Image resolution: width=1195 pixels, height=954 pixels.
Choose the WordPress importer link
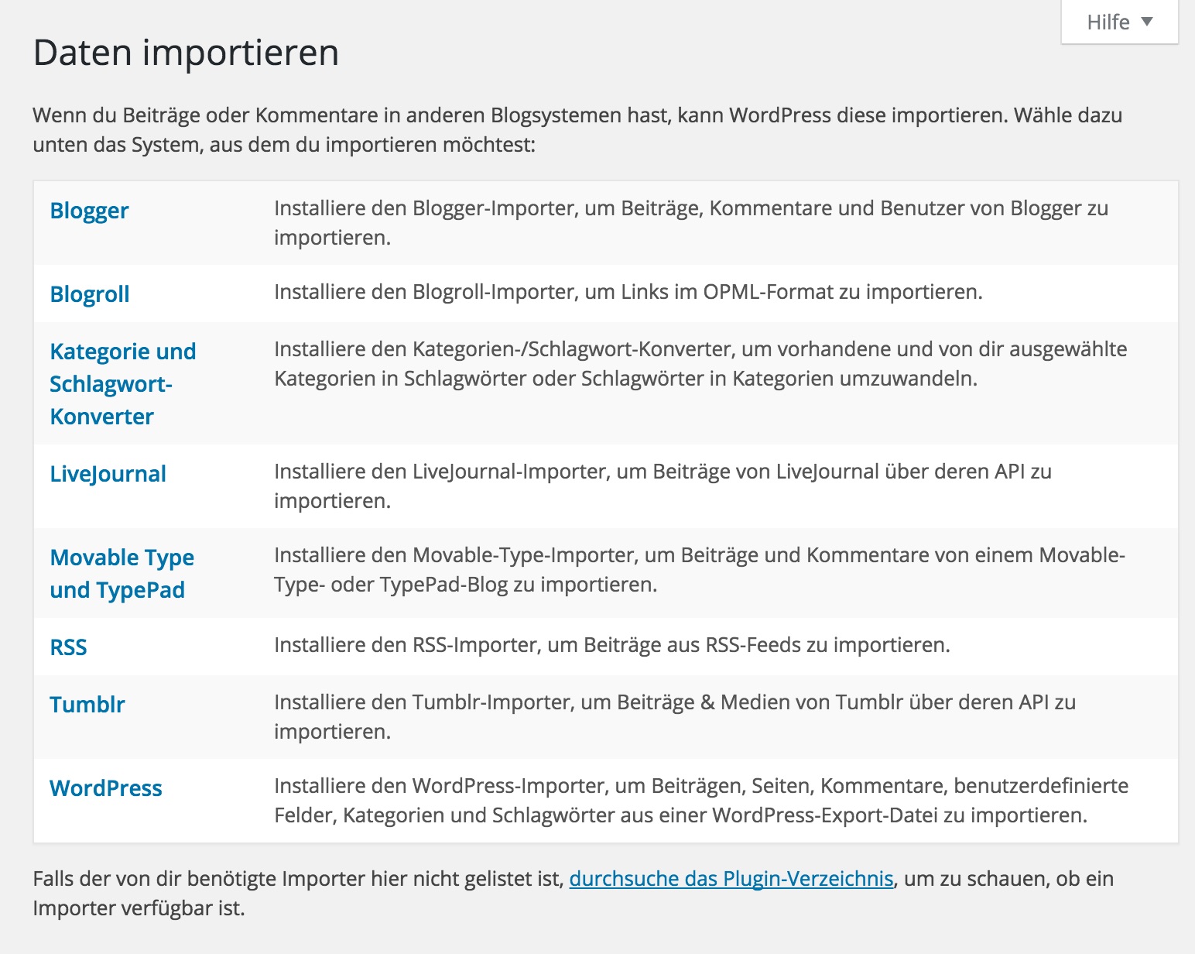tap(106, 788)
